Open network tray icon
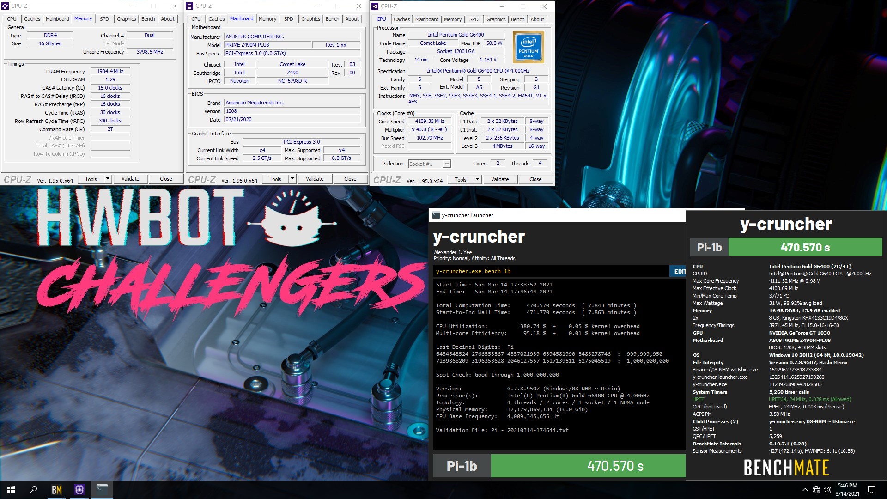Viewport: 887px width, 499px height. pos(816,490)
